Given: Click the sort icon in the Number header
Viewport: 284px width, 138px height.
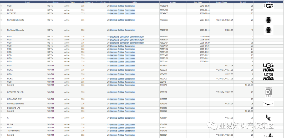Looking at the screenshot, I should point(160,2).
